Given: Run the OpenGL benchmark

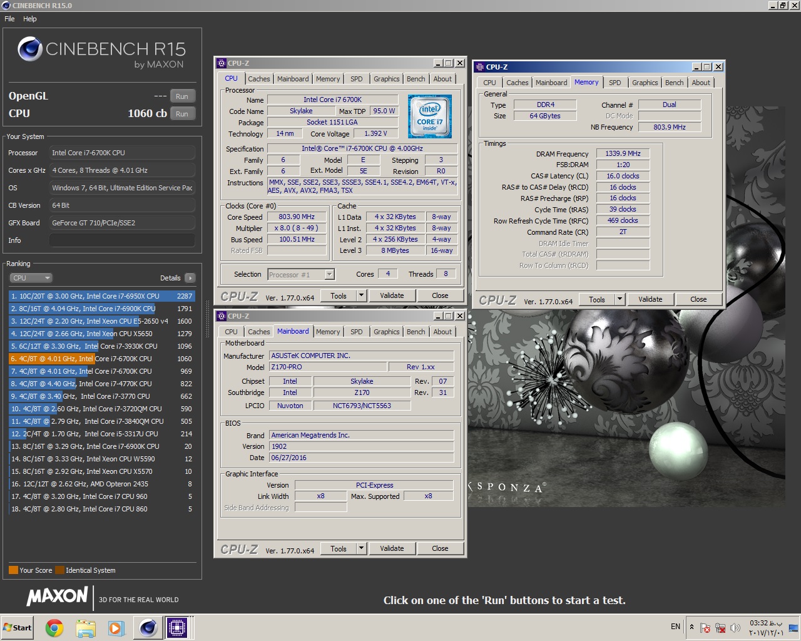Looking at the screenshot, I should tap(182, 96).
